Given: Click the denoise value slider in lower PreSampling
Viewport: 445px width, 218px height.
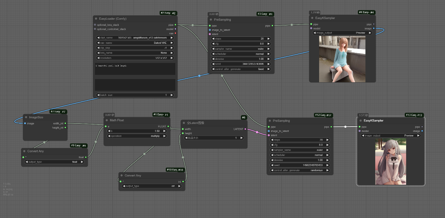Looking at the screenshot, I should pyautogui.click(x=299, y=160).
